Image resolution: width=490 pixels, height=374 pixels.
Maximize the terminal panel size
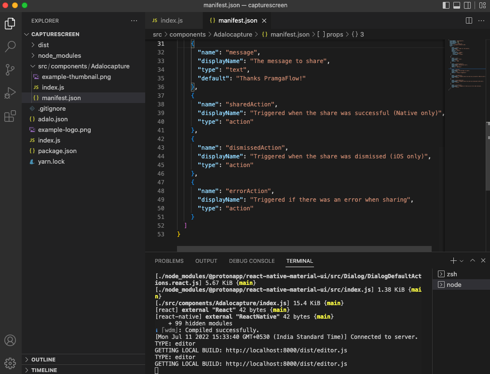[473, 260]
